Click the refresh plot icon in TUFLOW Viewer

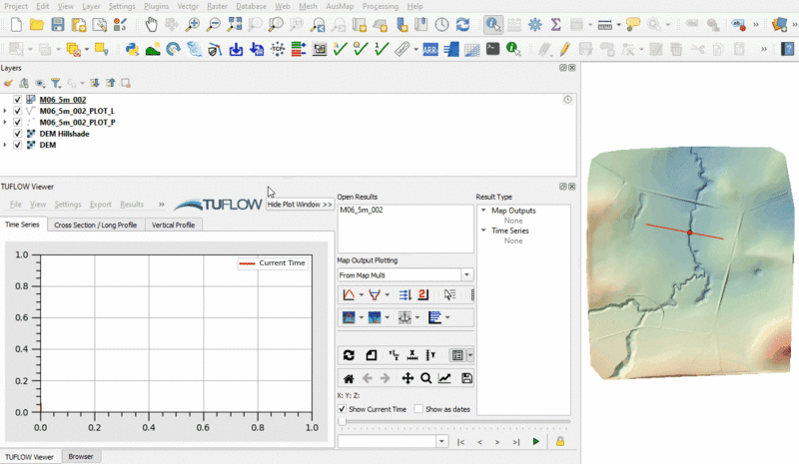click(x=349, y=354)
